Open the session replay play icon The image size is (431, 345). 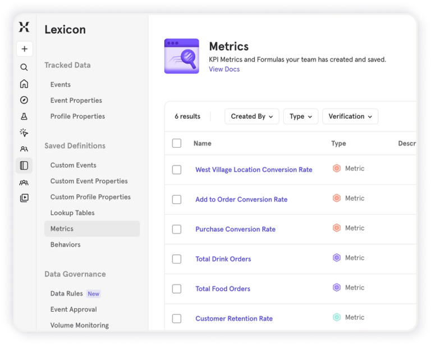pos(24,198)
